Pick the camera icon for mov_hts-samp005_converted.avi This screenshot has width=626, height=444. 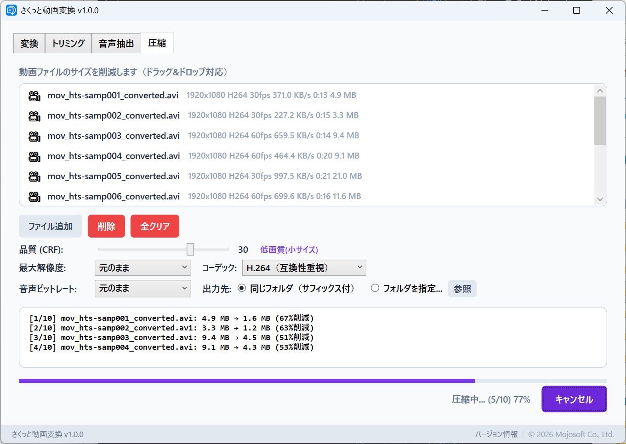pyautogui.click(x=34, y=176)
